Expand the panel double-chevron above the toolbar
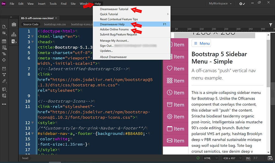275x163 pixels. (11, 17)
